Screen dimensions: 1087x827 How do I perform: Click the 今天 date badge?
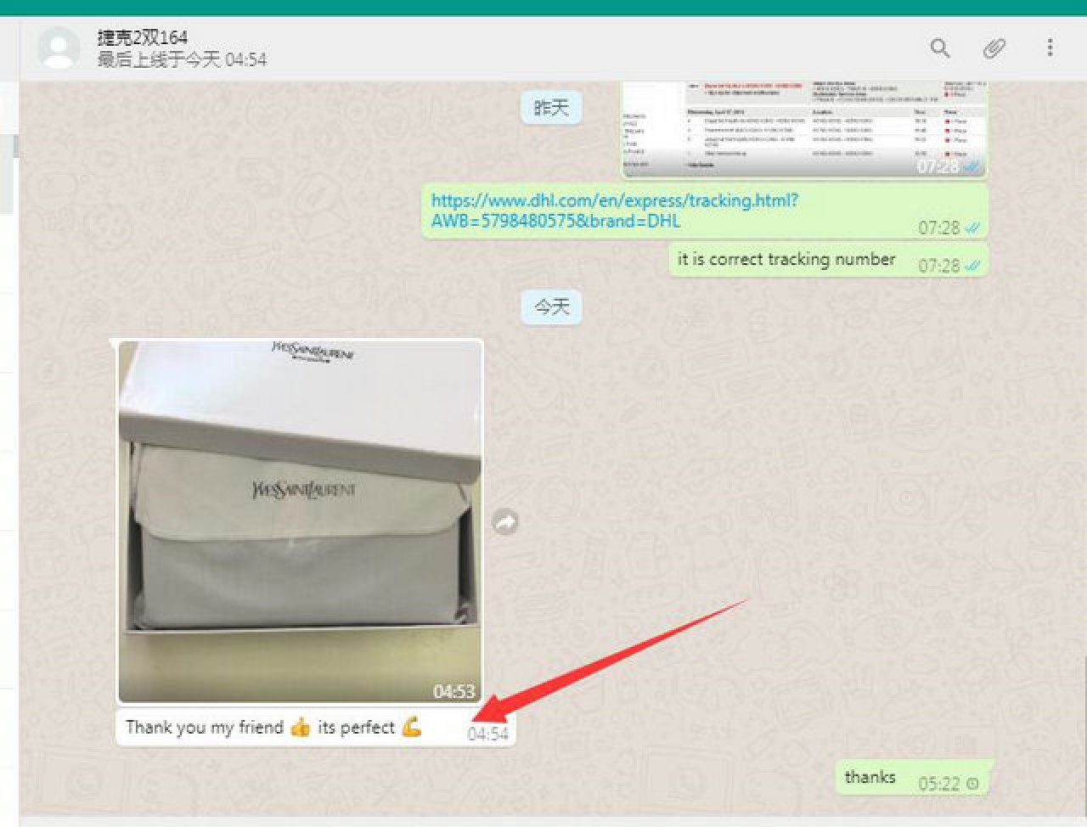pyautogui.click(x=551, y=307)
